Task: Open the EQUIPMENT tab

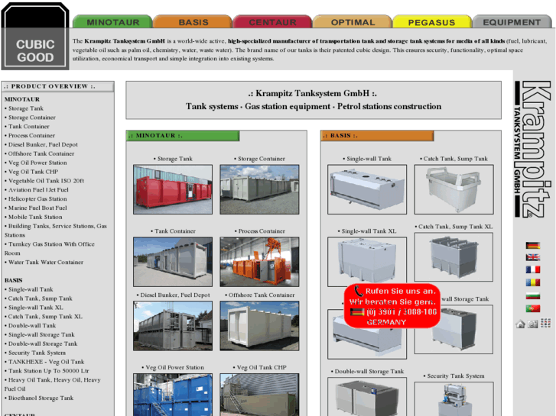Action: [x=511, y=22]
